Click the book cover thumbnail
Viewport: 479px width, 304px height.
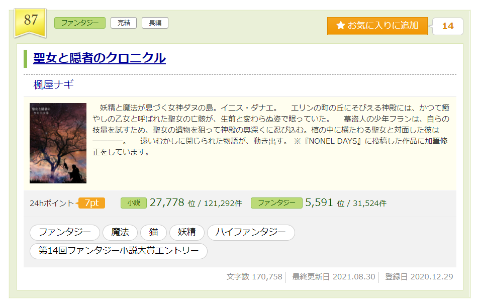(x=58, y=143)
